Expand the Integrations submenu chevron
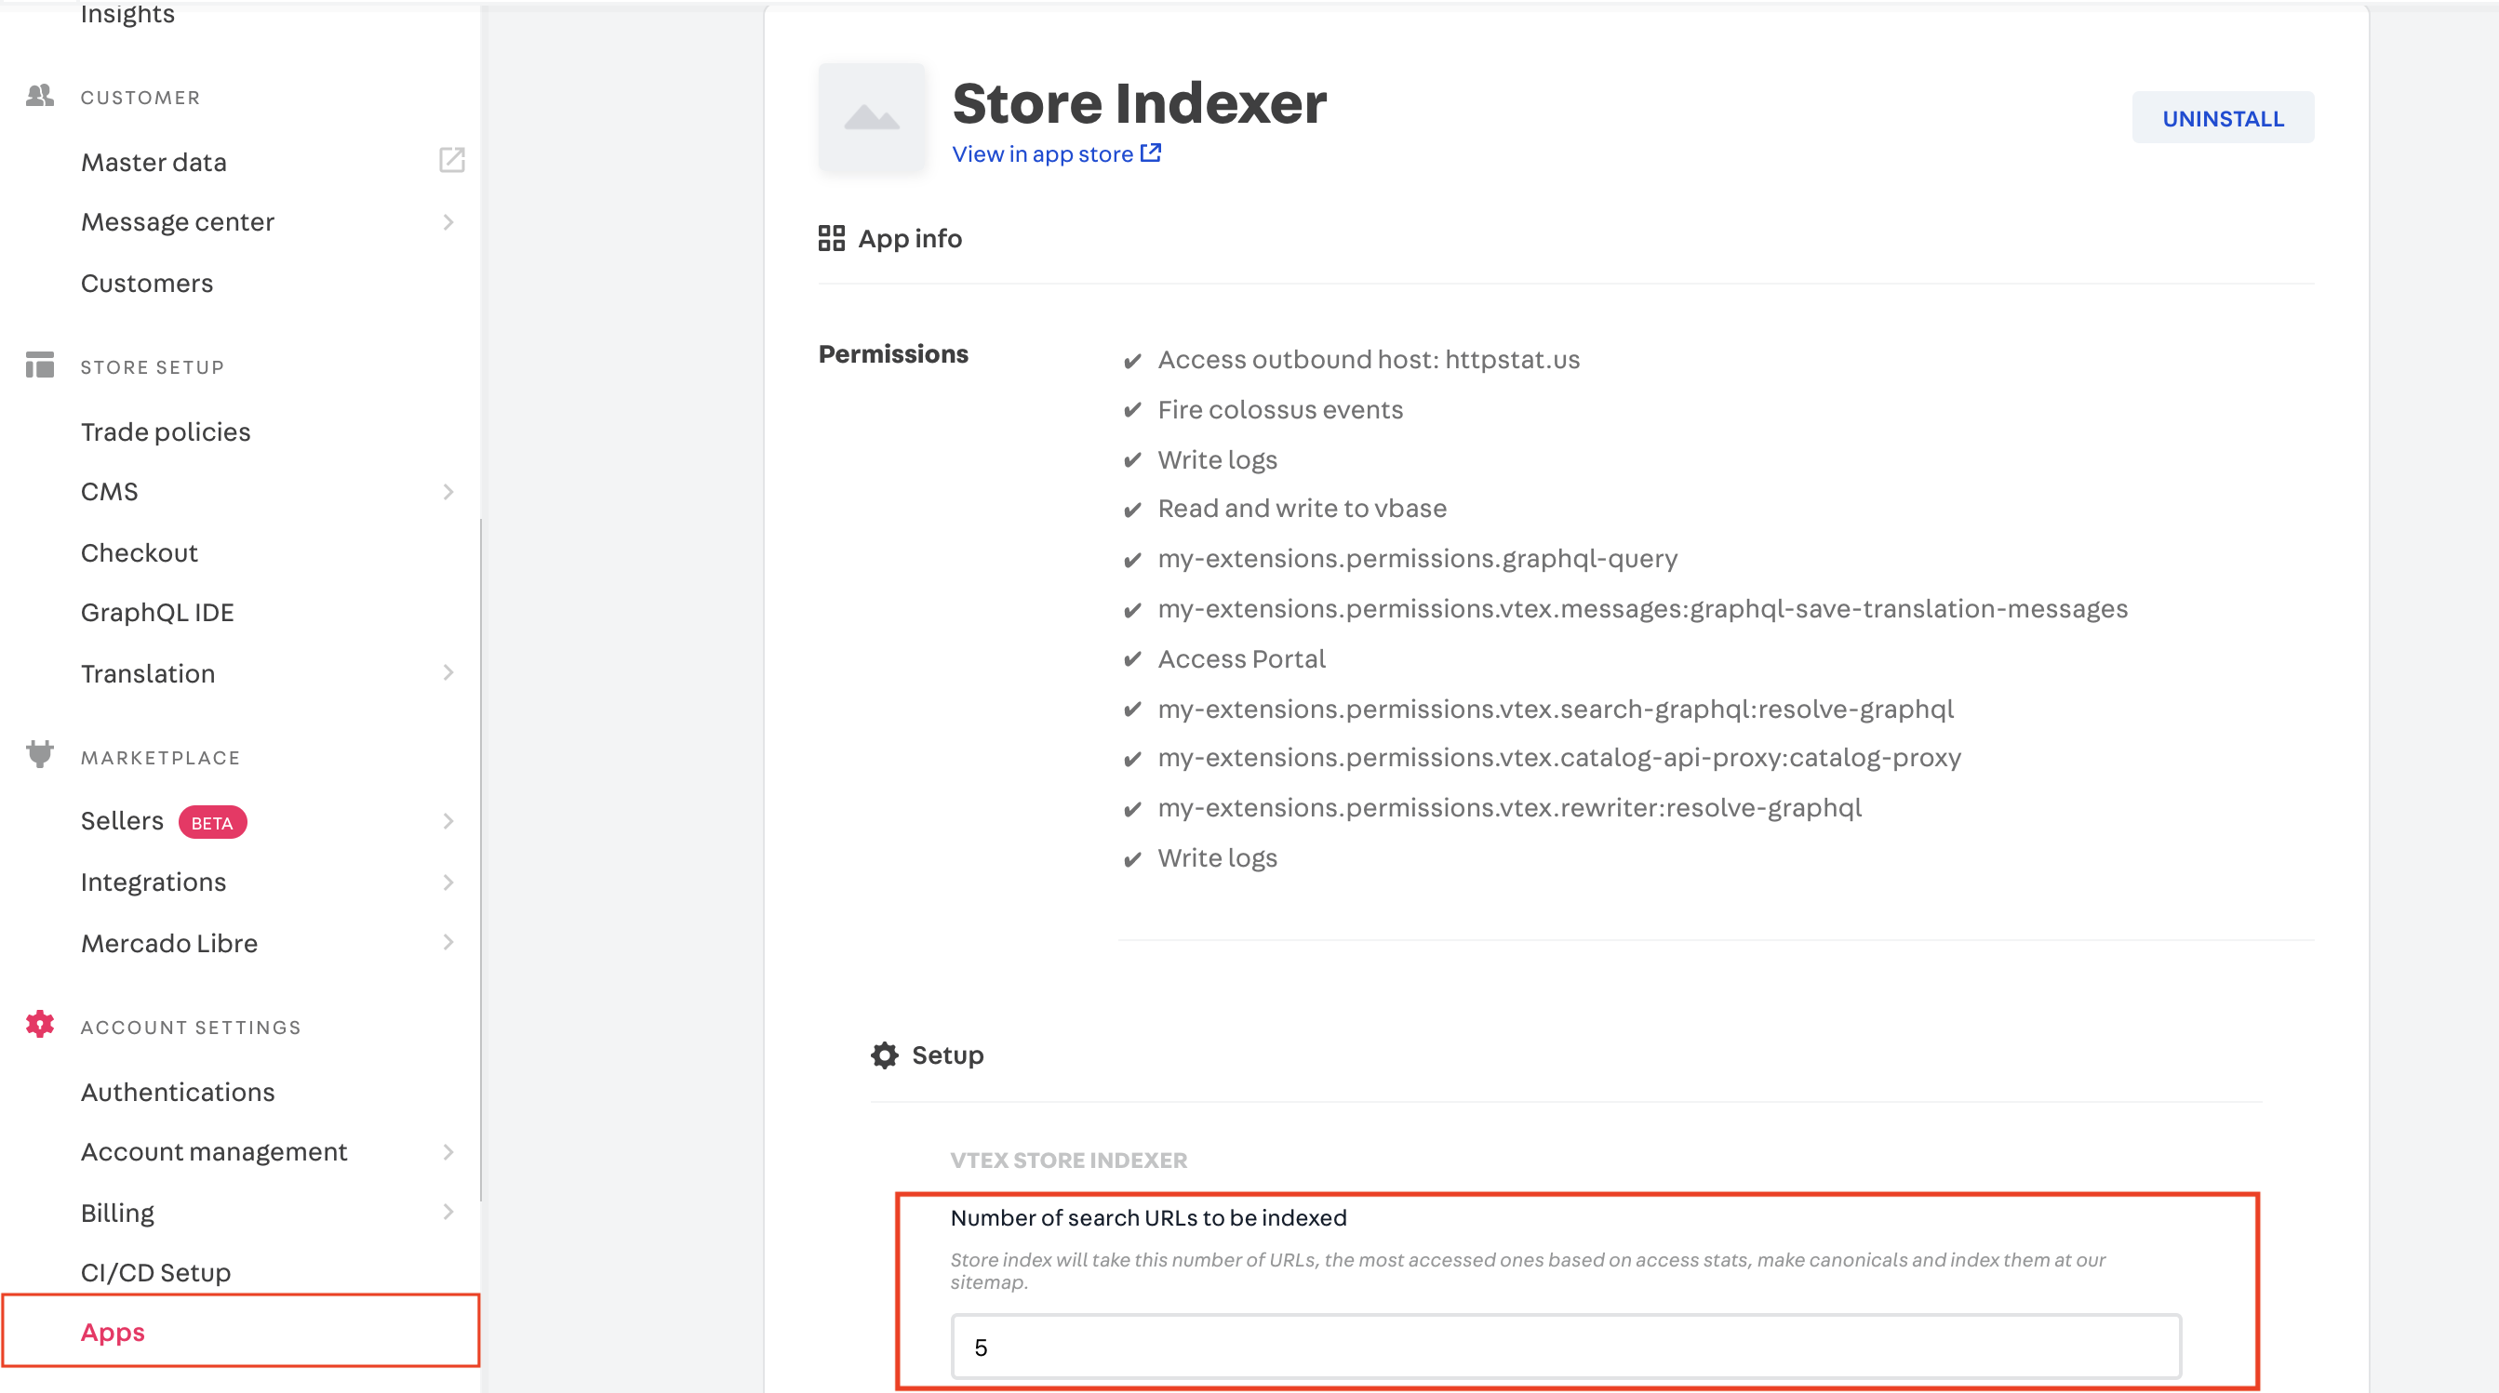Screen dimensions: 2499x1393 (448, 883)
